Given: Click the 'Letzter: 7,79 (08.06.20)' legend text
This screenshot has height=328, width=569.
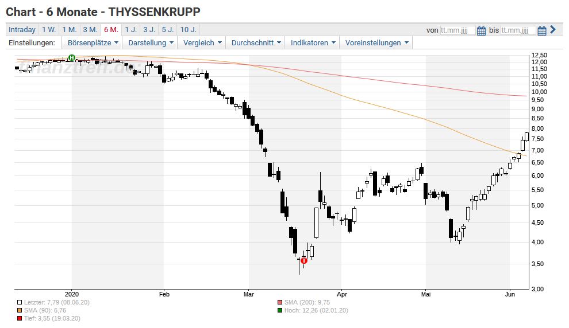Looking at the screenshot, I should pyautogui.click(x=56, y=302).
